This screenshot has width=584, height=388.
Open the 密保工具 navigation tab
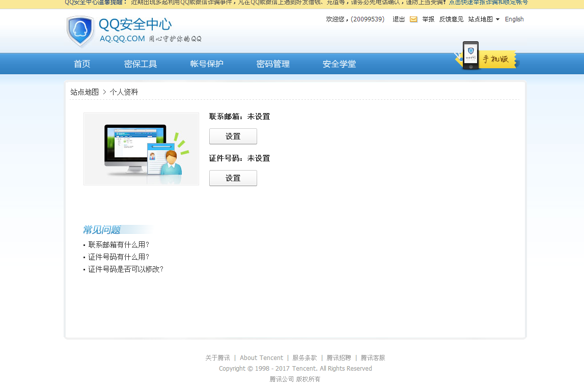(141, 64)
